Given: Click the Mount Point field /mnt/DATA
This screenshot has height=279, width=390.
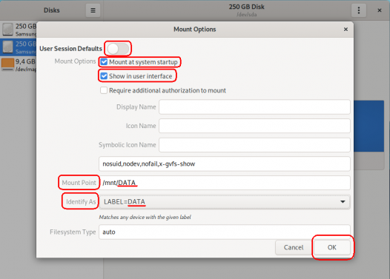Looking at the screenshot, I should coord(225,183).
